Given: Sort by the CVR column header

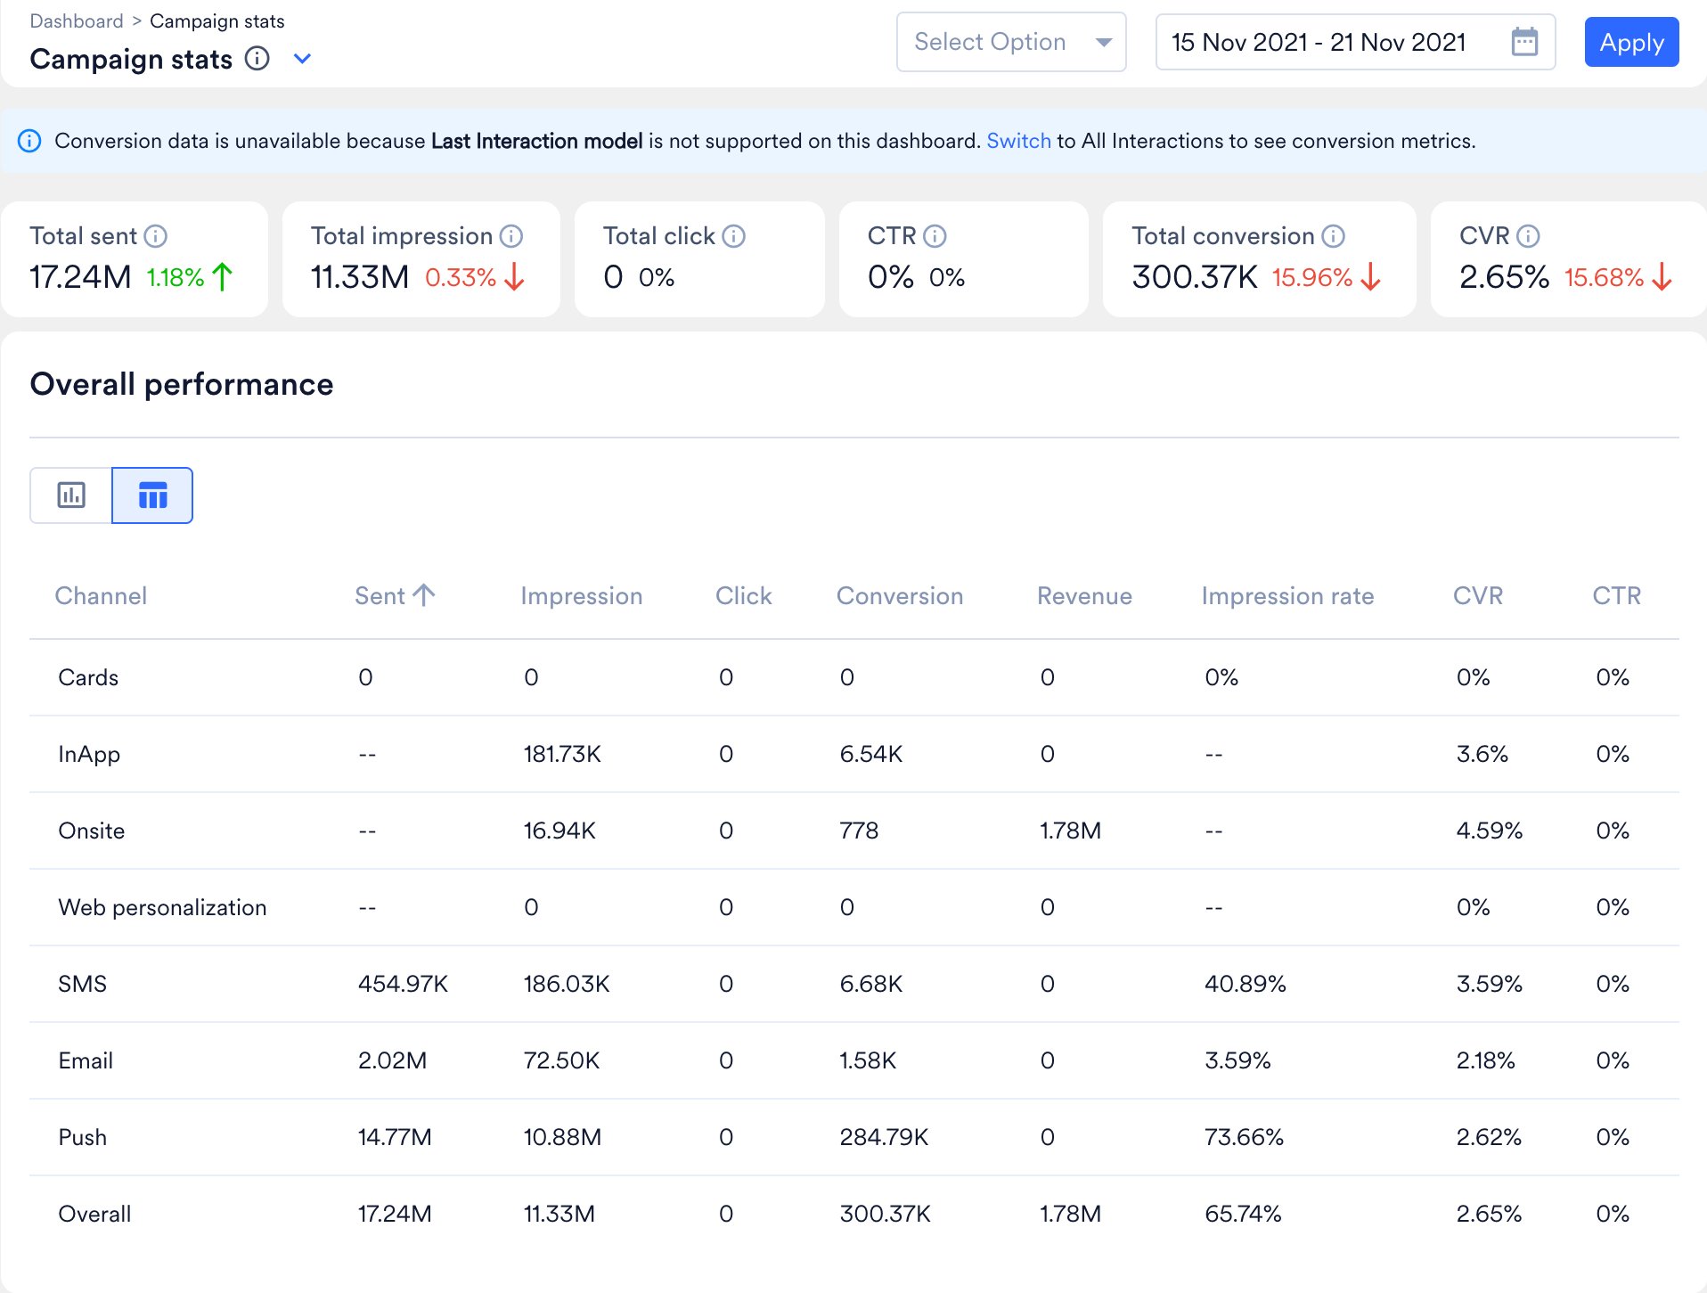Looking at the screenshot, I should tap(1477, 596).
